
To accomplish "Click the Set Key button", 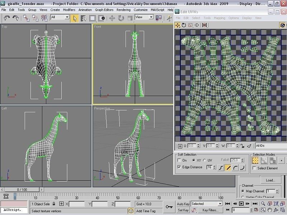I will click(x=183, y=210).
